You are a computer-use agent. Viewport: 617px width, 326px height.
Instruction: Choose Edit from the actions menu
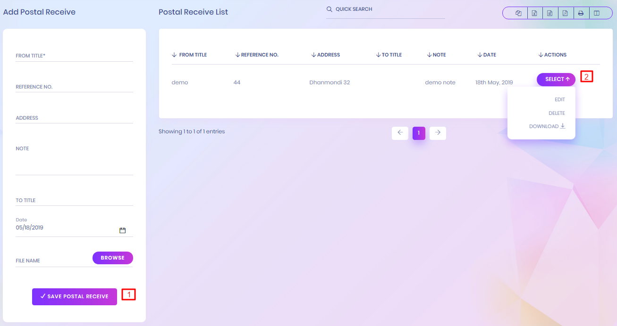pyautogui.click(x=559, y=100)
